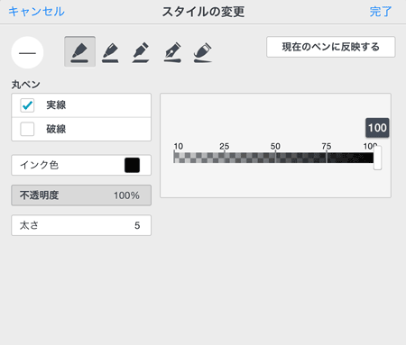Select the インク色 row
The image size is (406, 345).
click(x=81, y=165)
